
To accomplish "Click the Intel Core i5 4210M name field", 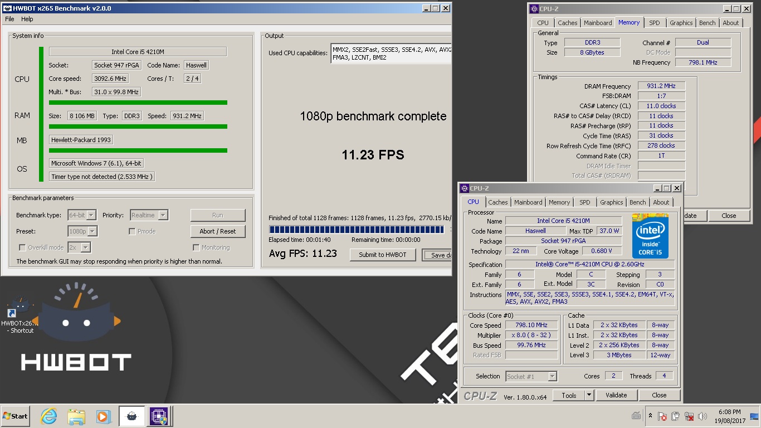I will 138,52.
